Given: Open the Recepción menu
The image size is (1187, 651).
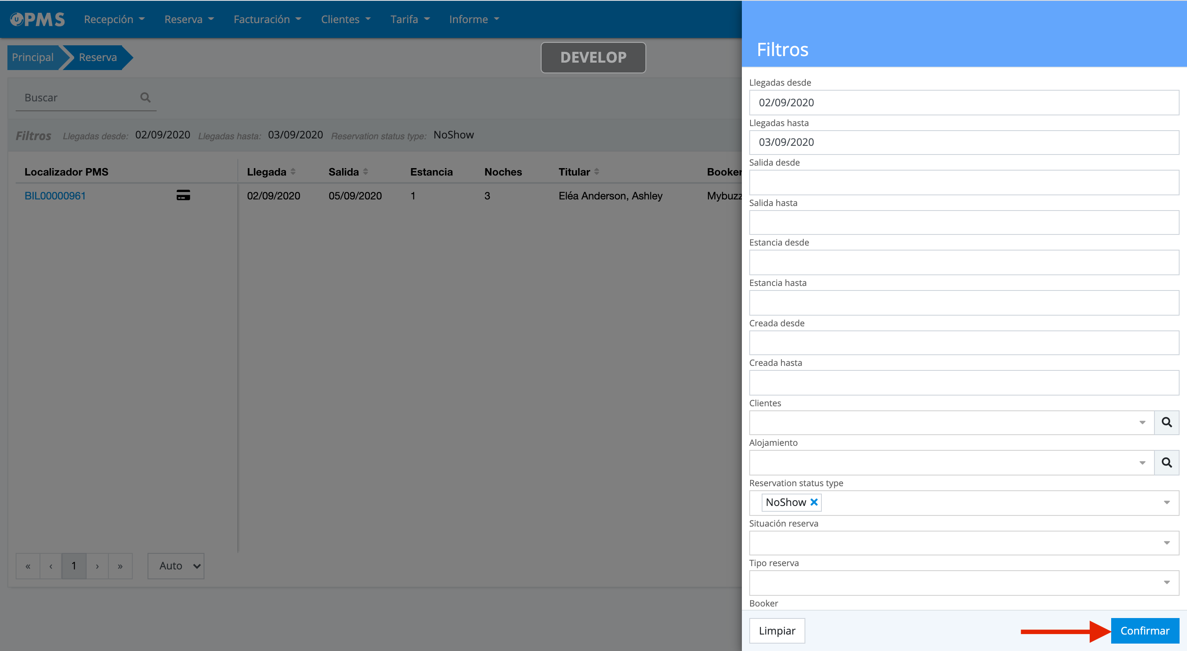Looking at the screenshot, I should 114,19.
